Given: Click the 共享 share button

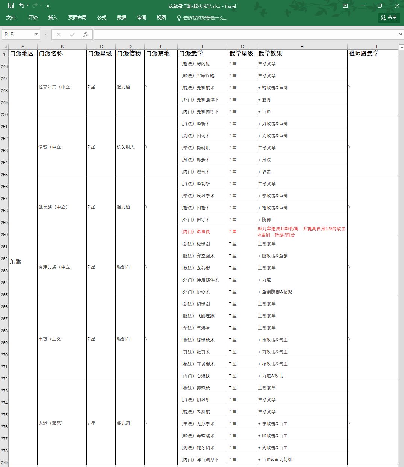Looking at the screenshot, I should click(x=389, y=17).
